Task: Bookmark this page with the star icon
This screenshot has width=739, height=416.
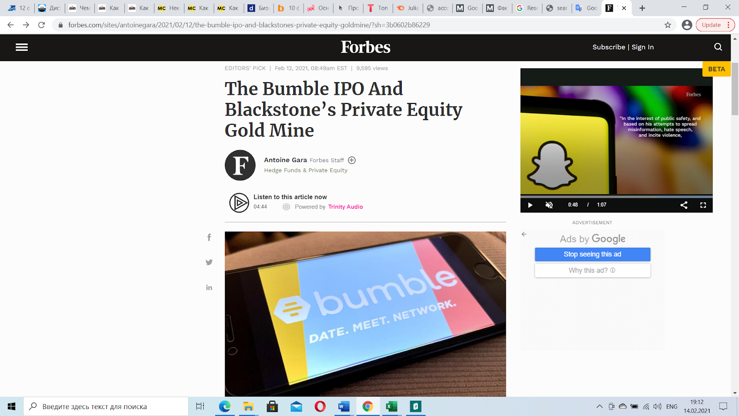Action: point(668,25)
